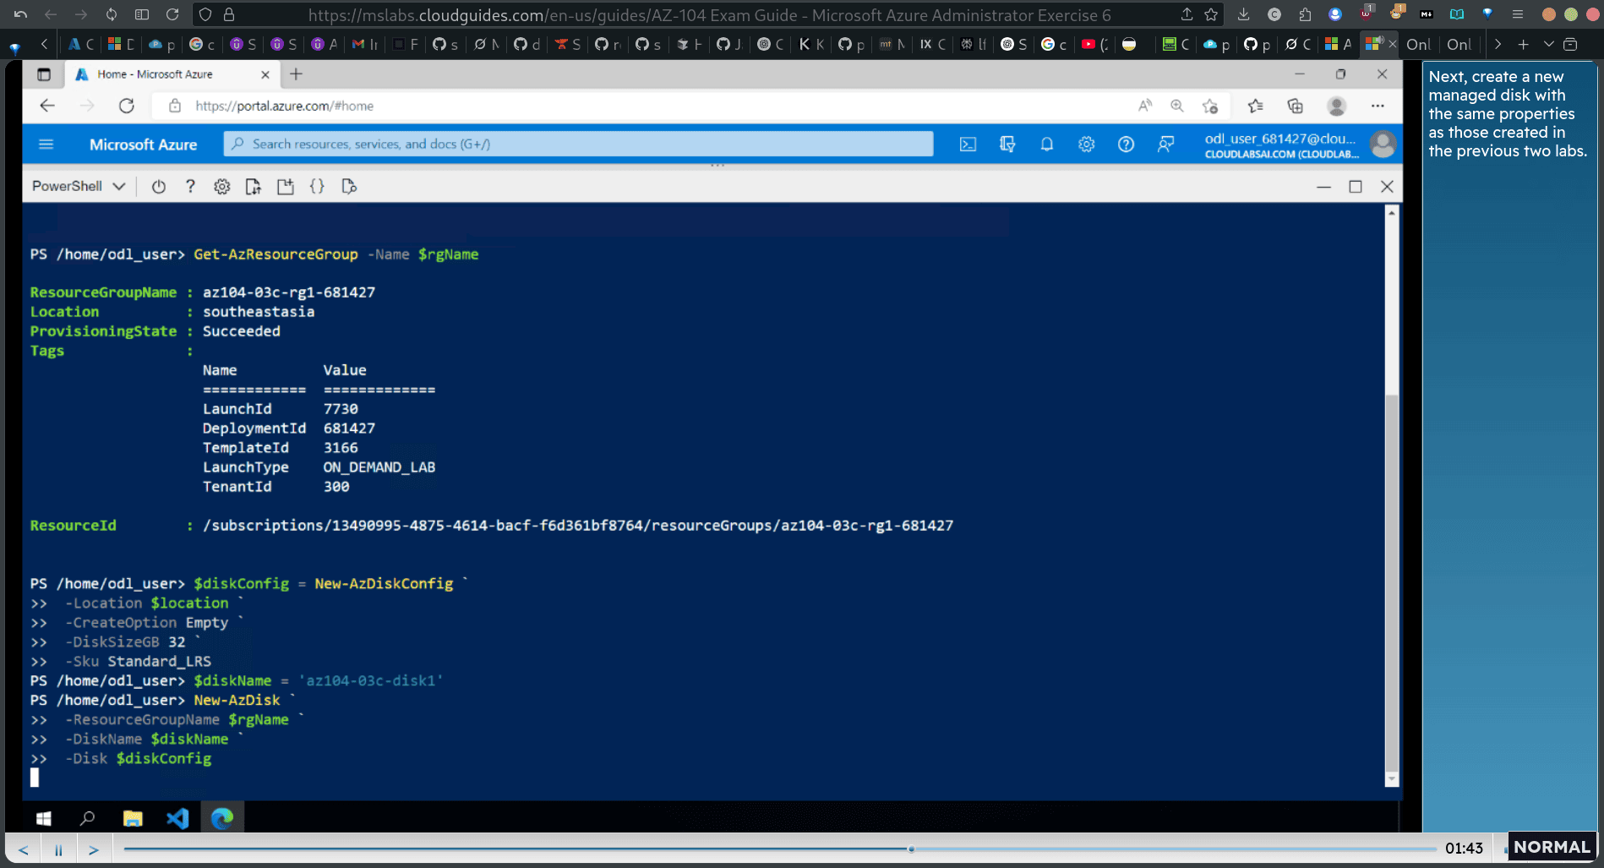Image resolution: width=1604 pixels, height=868 pixels.
Task: Click the portal.azure.com address bar
Action: pos(283,106)
